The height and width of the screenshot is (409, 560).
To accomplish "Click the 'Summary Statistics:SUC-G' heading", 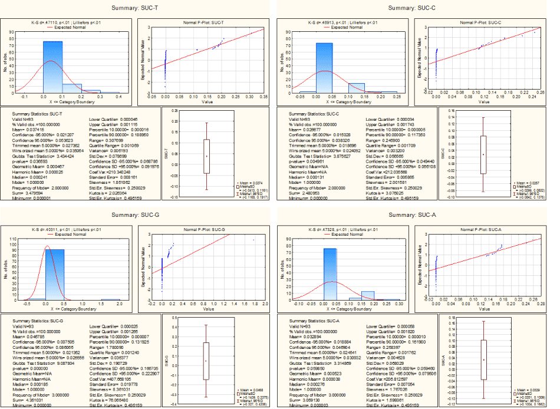I will pyautogui.click(x=35, y=320).
